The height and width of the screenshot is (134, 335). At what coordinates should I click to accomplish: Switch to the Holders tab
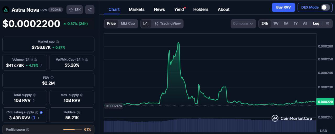click(201, 9)
